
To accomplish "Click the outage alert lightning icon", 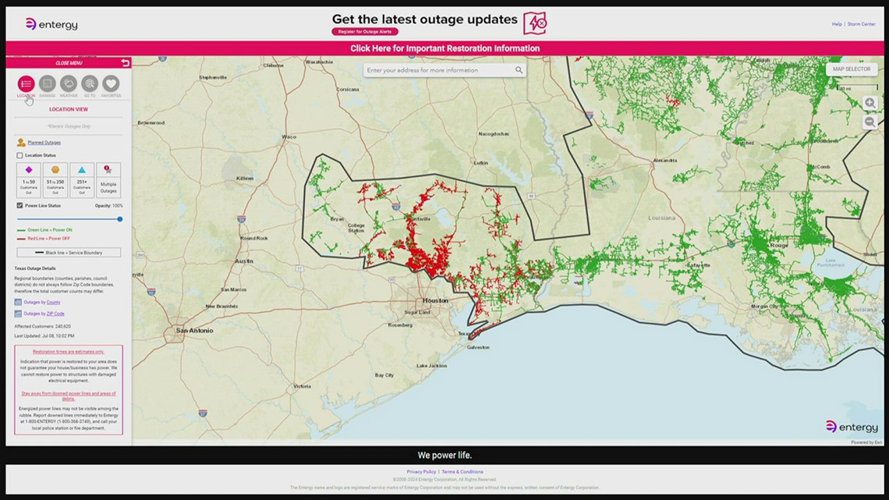I will click(535, 23).
